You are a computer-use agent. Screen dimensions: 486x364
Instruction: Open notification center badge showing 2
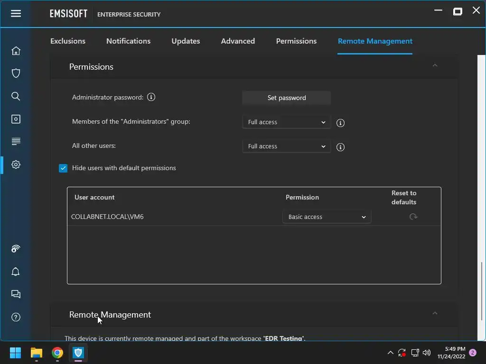point(473,353)
